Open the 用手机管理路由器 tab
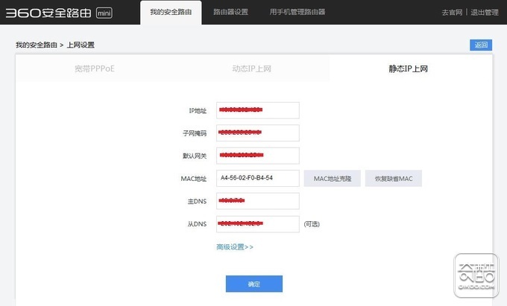507x306 pixels. [x=297, y=12]
